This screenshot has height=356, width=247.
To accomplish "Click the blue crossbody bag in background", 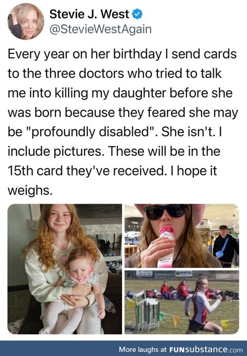I will (x=221, y=250).
